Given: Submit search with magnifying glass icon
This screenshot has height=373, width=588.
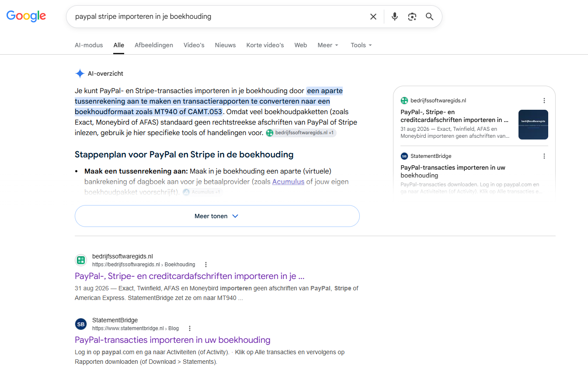Looking at the screenshot, I should coord(430,17).
